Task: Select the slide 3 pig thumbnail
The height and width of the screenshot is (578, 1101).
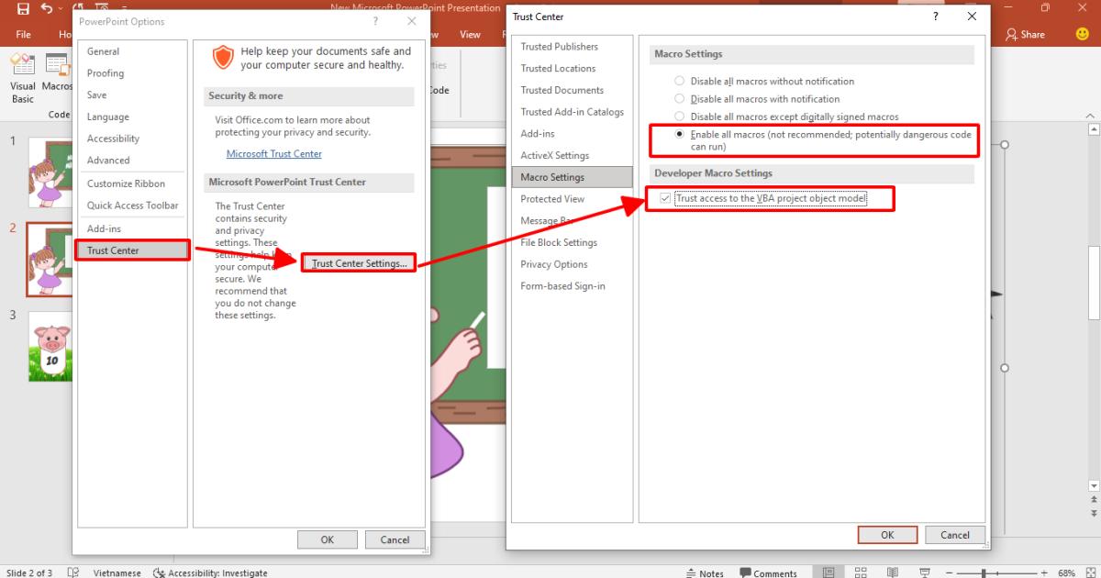Action: [52, 347]
